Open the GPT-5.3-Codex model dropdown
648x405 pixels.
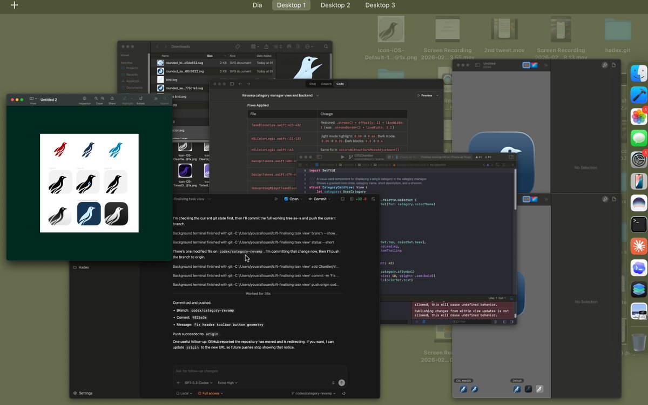[x=198, y=383]
